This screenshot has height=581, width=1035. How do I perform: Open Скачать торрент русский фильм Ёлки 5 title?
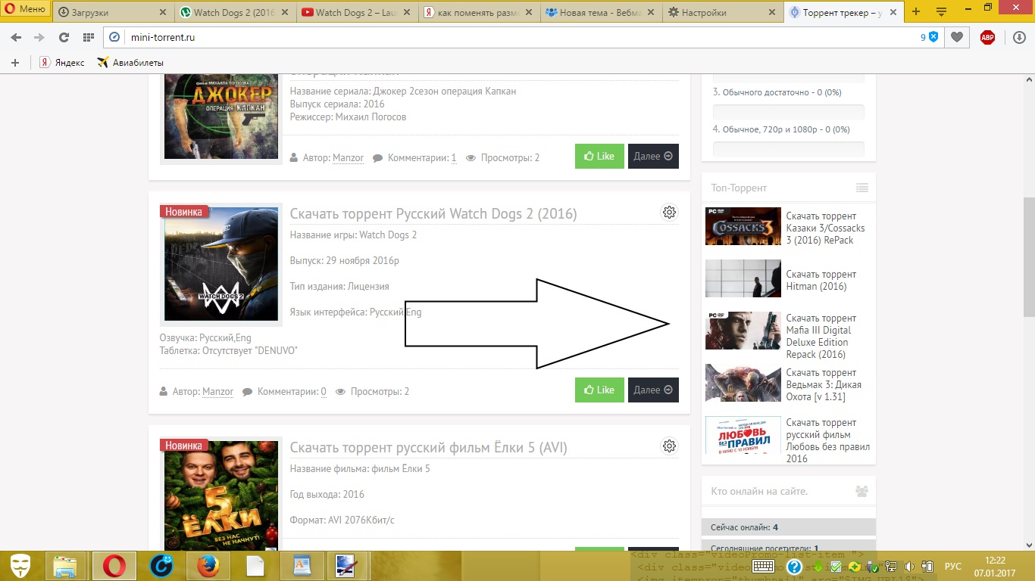click(429, 447)
